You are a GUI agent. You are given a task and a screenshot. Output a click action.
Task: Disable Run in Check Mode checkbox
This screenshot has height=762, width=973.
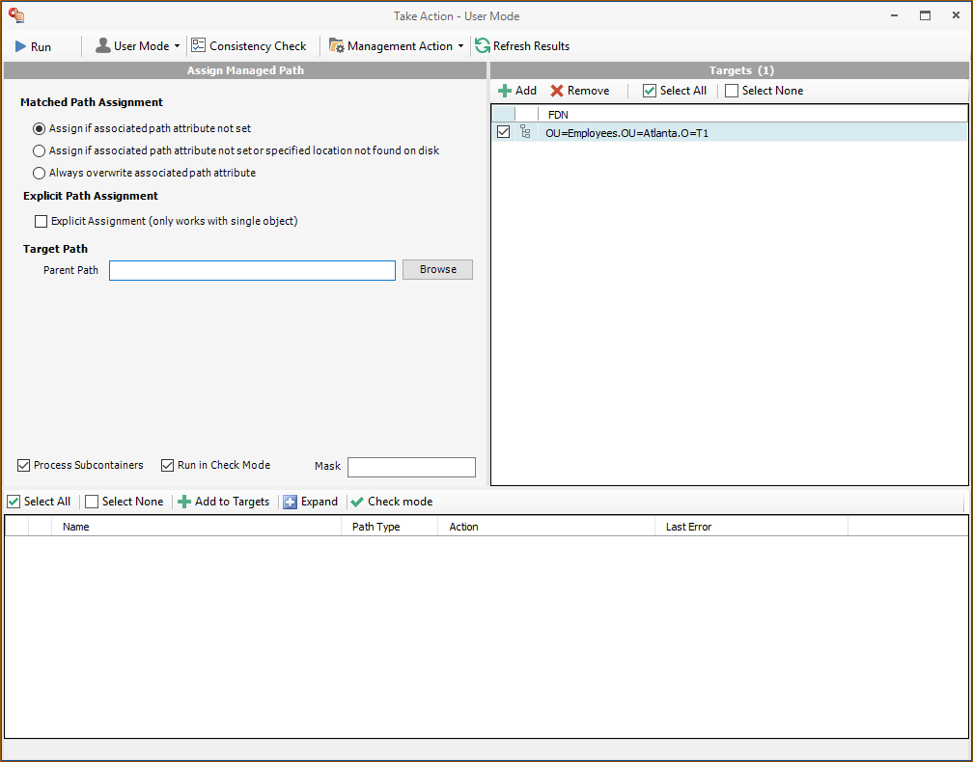pos(168,466)
